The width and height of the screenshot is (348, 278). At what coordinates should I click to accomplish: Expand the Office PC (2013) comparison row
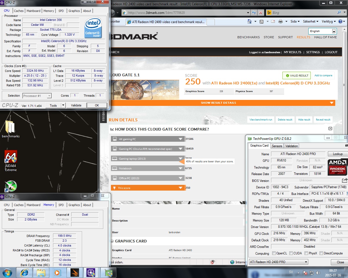pyautogui.click(x=181, y=178)
